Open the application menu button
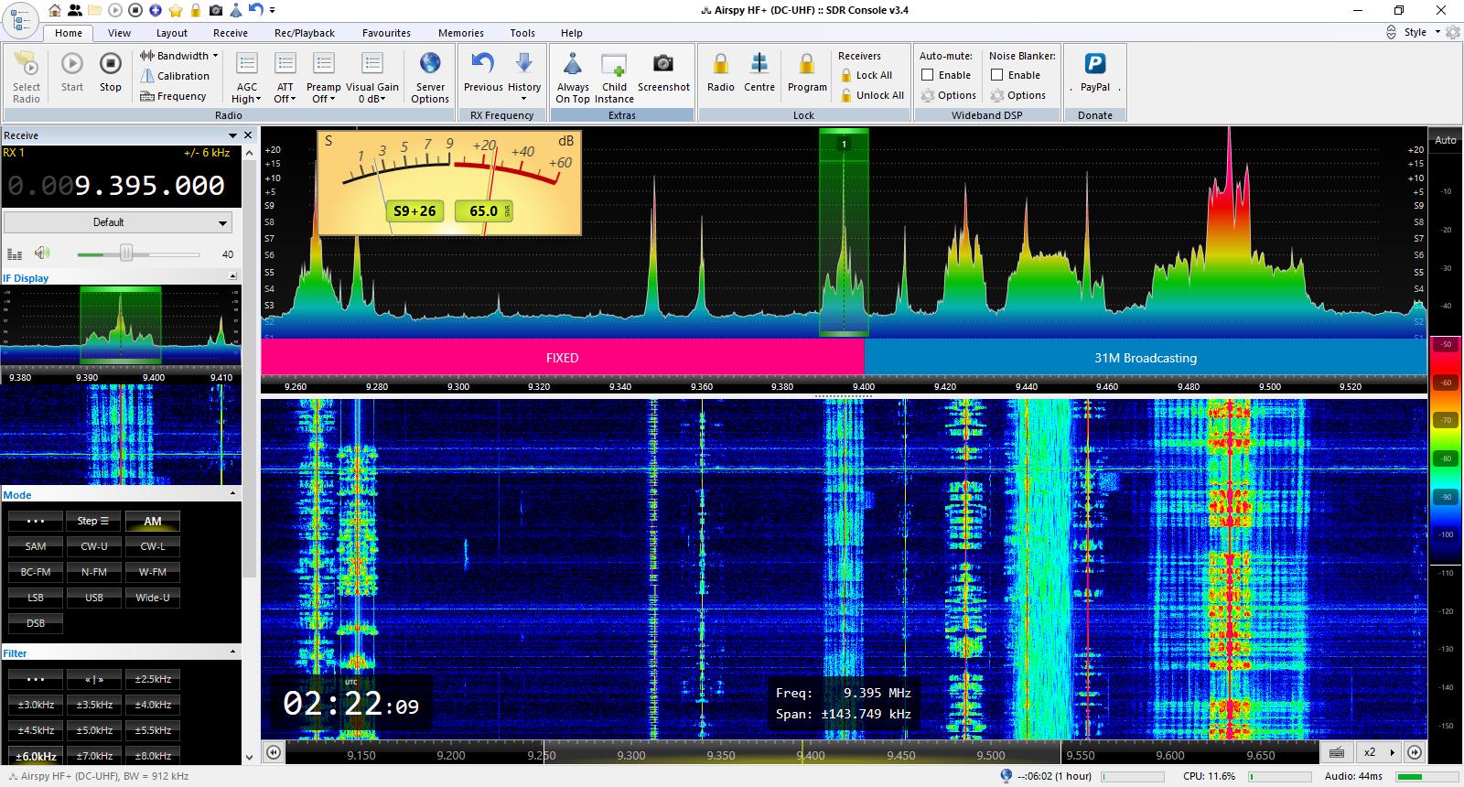The image size is (1464, 787). point(20,19)
